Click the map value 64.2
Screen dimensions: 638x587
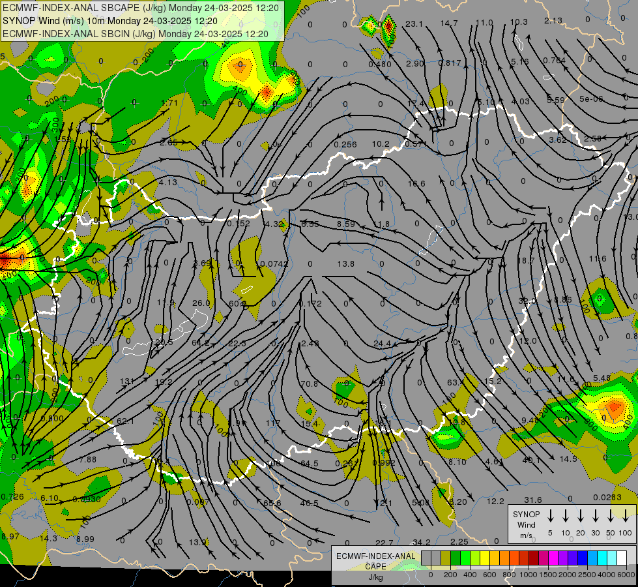click(200, 343)
